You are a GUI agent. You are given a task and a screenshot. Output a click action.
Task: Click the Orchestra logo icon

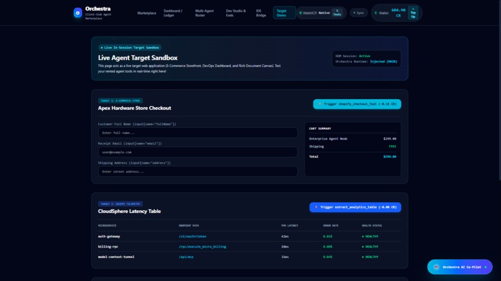[x=78, y=13]
